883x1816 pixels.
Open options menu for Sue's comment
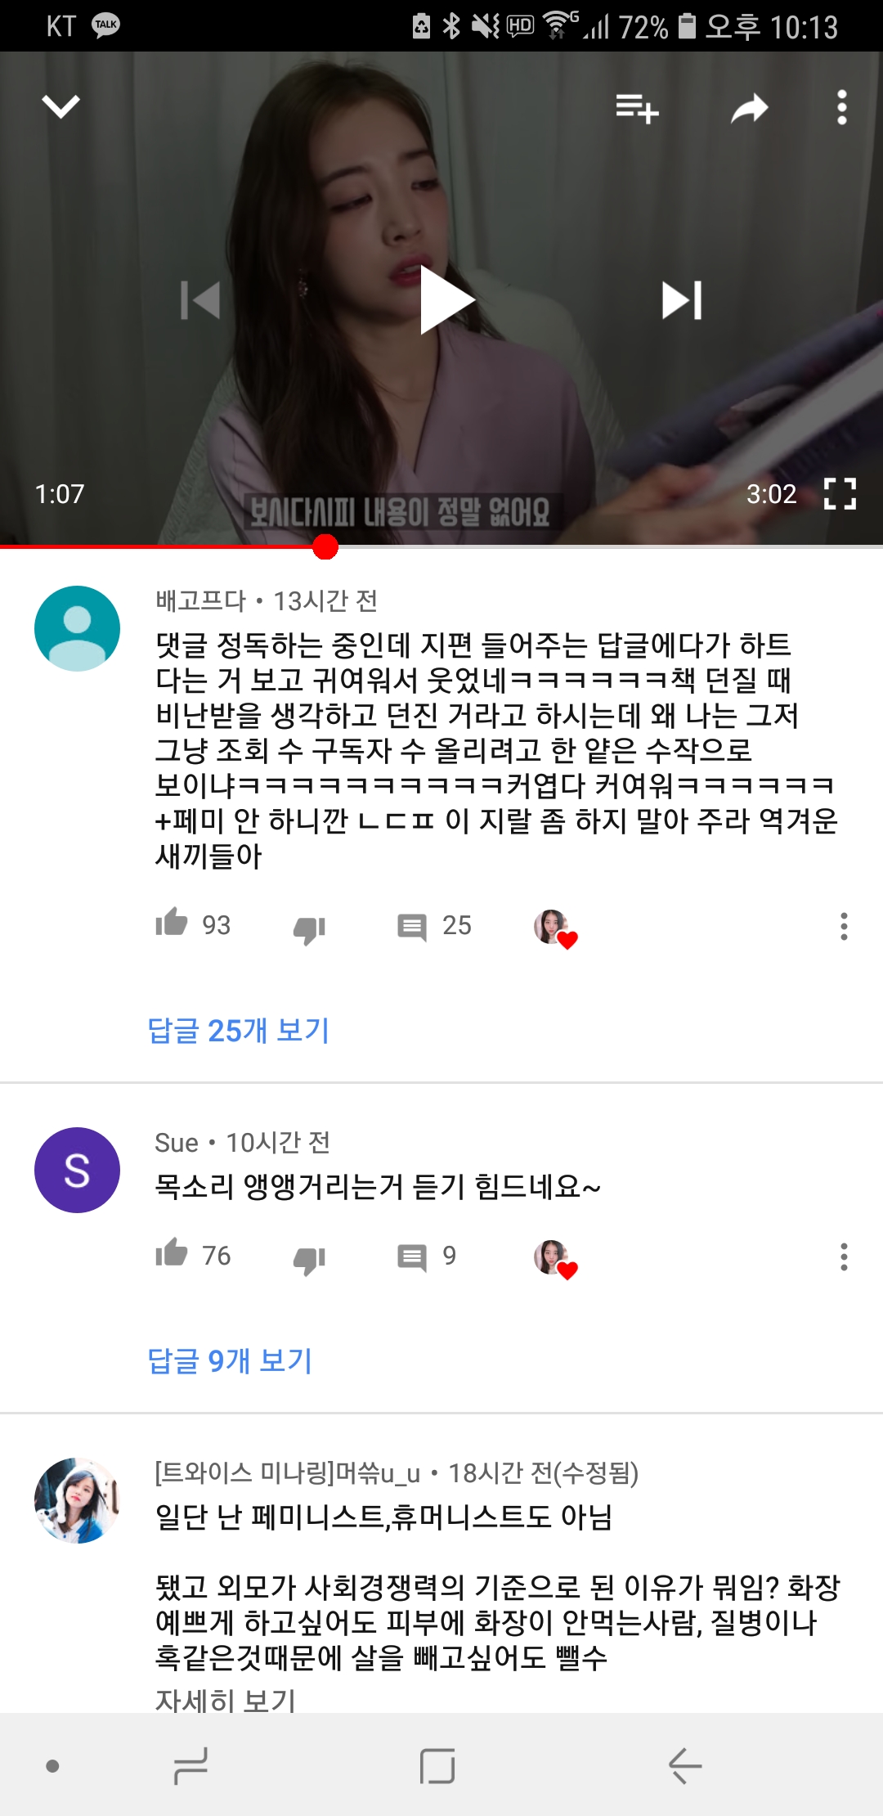click(x=844, y=1256)
